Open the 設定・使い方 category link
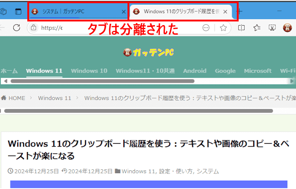Viewport: 296px width, 189px height. coord(176,171)
